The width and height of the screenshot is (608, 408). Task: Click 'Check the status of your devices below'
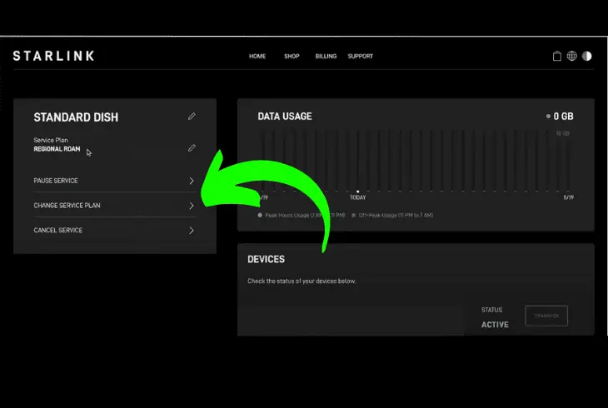(x=302, y=281)
